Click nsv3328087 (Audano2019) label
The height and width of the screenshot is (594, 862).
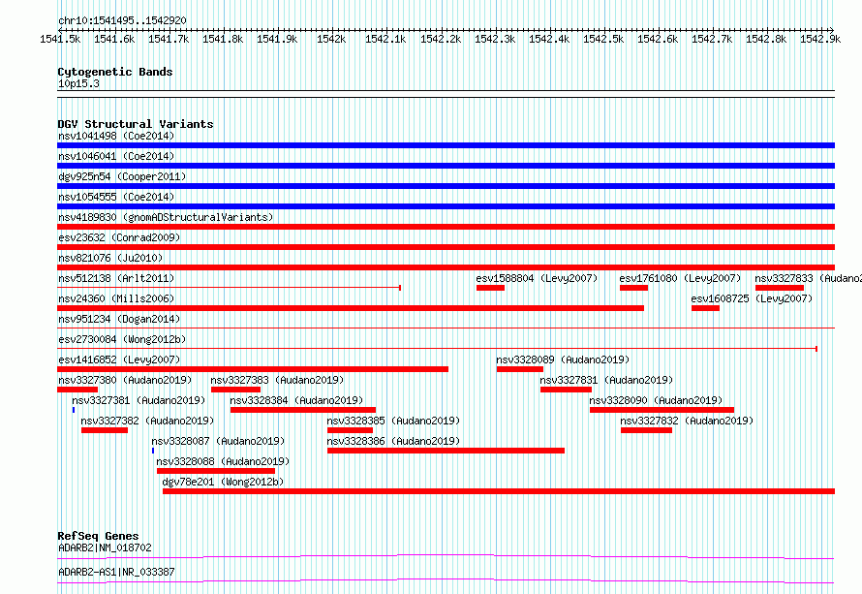click(x=218, y=441)
